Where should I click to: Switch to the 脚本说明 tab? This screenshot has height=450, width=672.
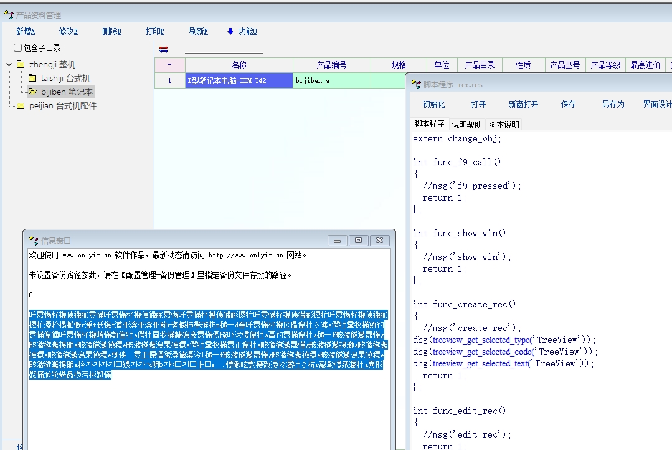[504, 125]
